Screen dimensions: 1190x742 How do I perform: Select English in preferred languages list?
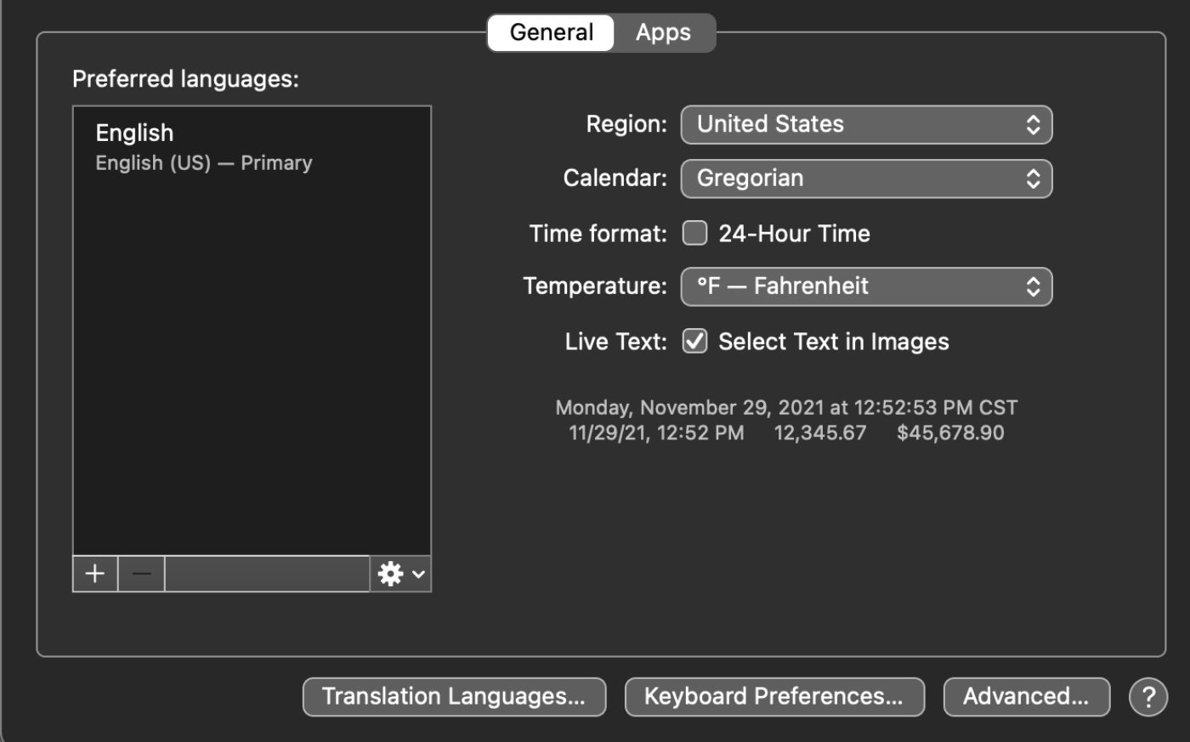pyautogui.click(x=204, y=146)
